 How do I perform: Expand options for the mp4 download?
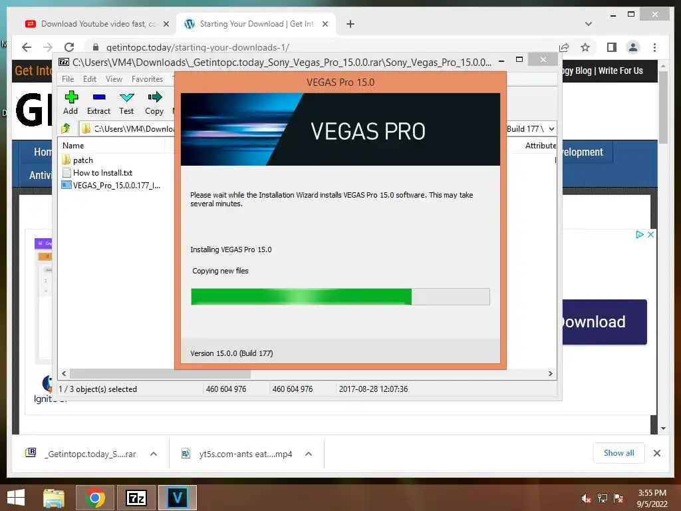(309, 454)
